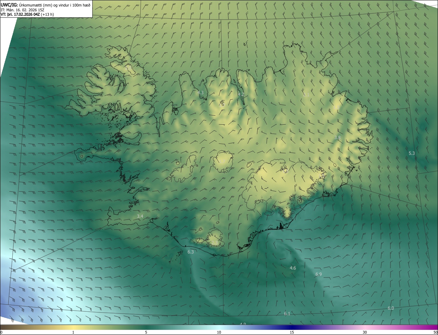Click the 0 tick on the color scale
Viewport: 438px width, 335px height.
click(x=1, y=332)
